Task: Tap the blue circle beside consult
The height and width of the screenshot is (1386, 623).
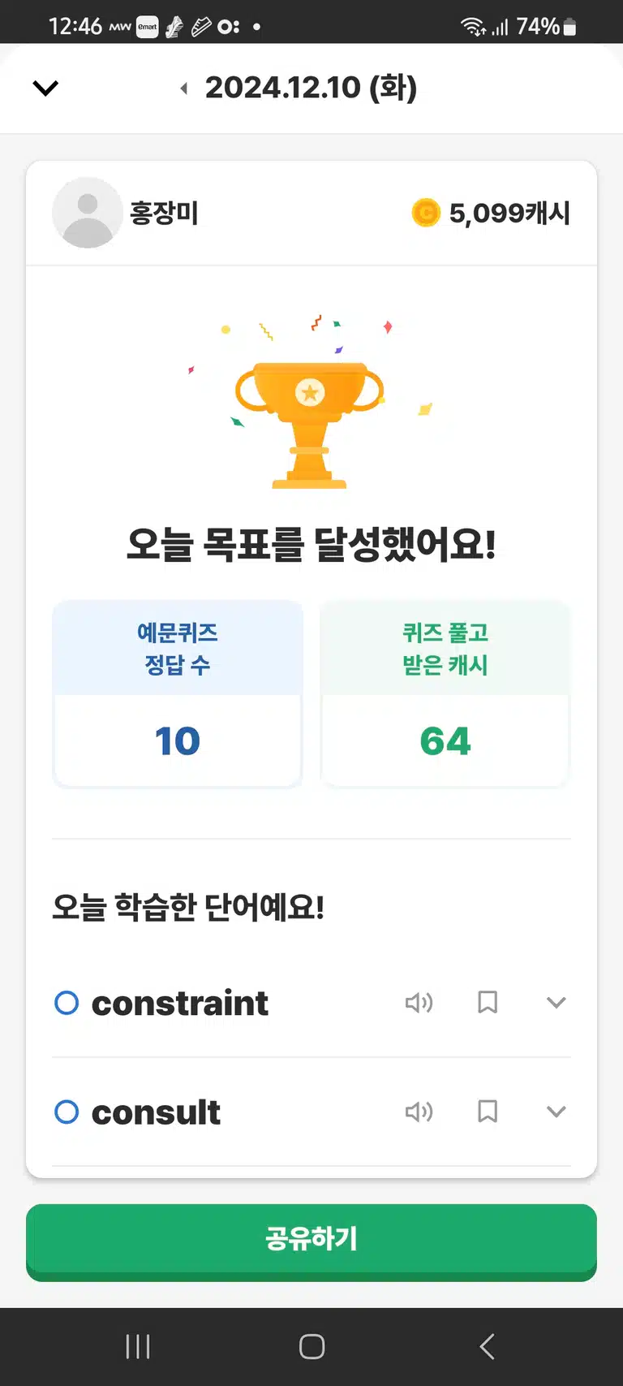Action: coord(67,1112)
